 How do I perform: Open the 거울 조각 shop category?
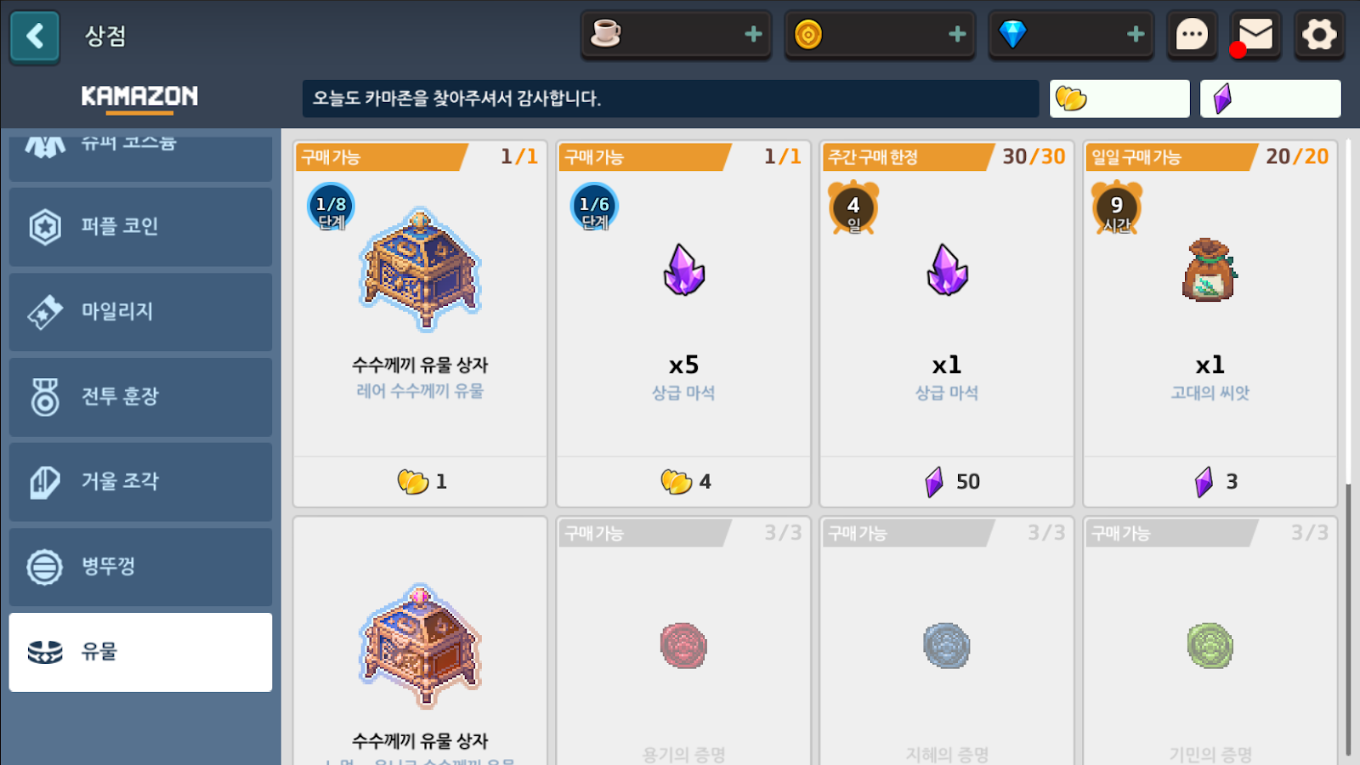tap(140, 482)
